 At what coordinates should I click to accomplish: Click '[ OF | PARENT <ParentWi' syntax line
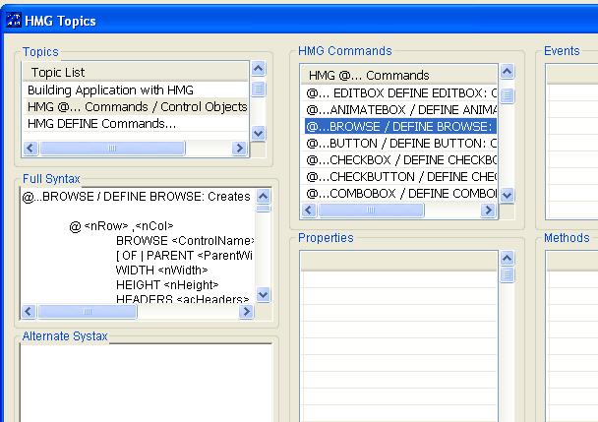[x=184, y=255]
